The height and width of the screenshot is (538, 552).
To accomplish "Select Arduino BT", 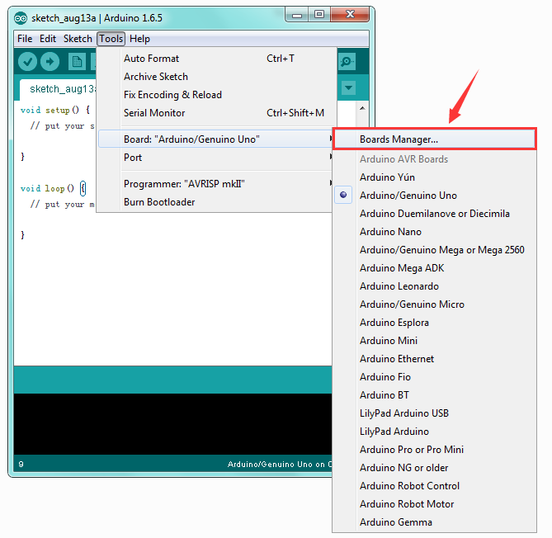I will click(x=434, y=395).
